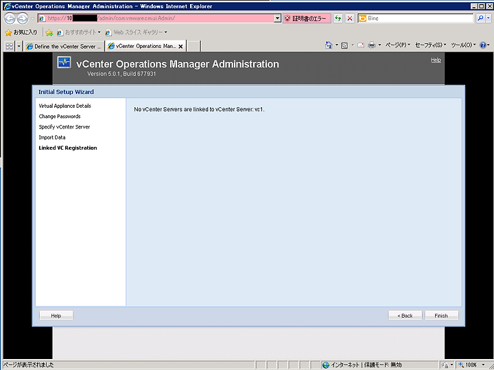Click the Initial Setup Wizard title
Viewport: 494px width, 370px height.
66,92
